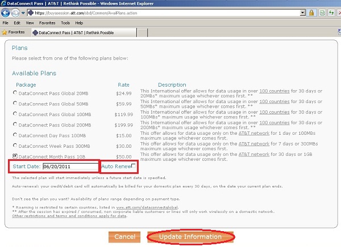Click the Start Date input field
The width and height of the screenshot is (341, 247).
(70, 167)
